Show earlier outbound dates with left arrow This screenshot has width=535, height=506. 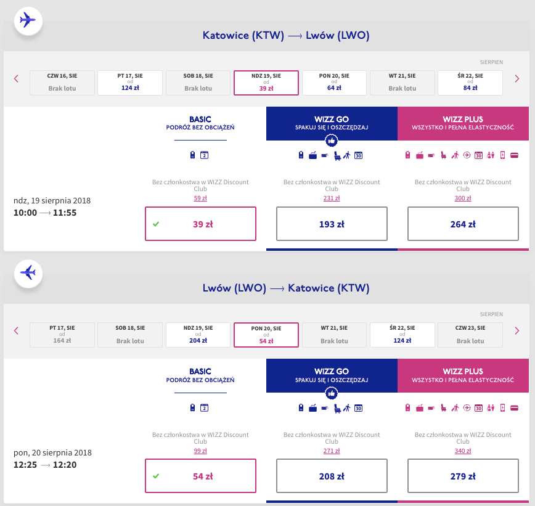pyautogui.click(x=16, y=79)
